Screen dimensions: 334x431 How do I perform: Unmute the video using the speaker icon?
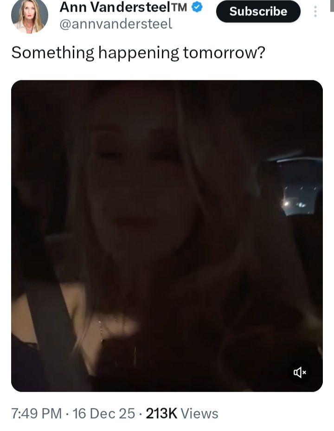[x=300, y=373]
